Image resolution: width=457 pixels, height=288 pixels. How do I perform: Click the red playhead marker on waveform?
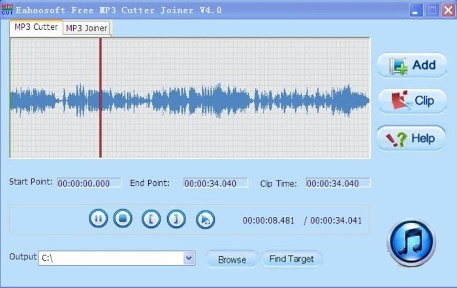pyautogui.click(x=101, y=98)
